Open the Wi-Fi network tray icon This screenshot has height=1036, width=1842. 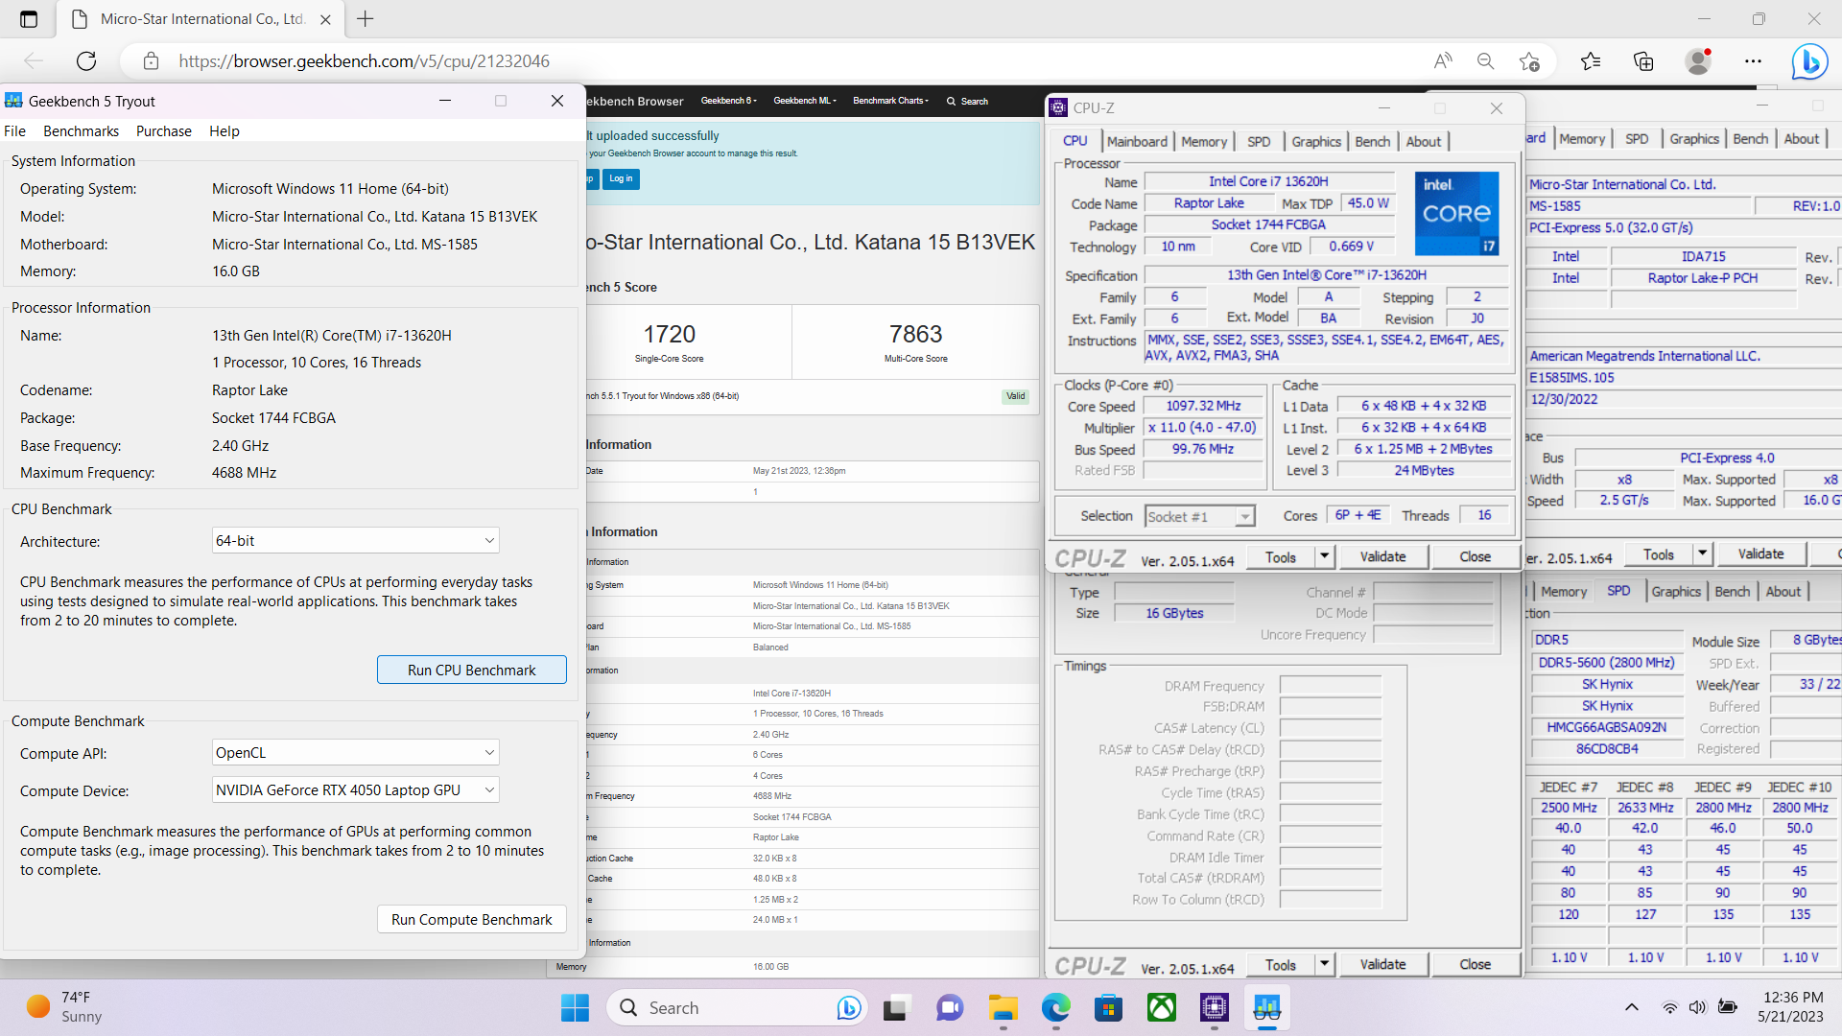(x=1670, y=1007)
